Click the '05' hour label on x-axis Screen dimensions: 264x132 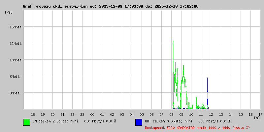[142, 115]
